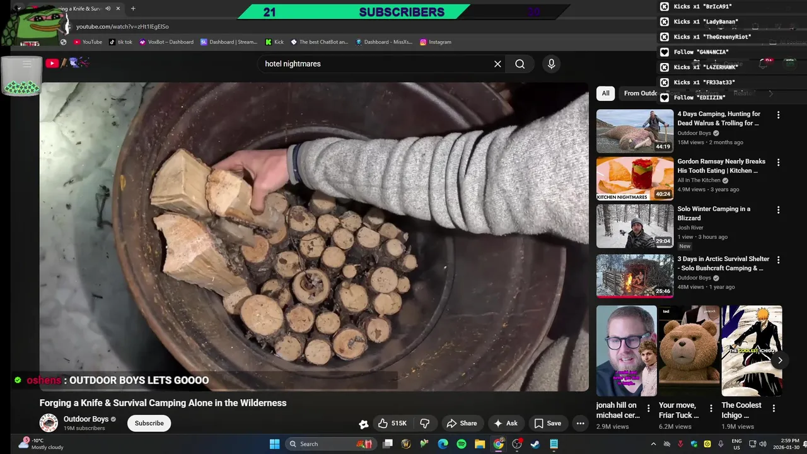Open File Explorer from taskbar
Image resolution: width=807 pixels, height=454 pixels.
[480, 444]
